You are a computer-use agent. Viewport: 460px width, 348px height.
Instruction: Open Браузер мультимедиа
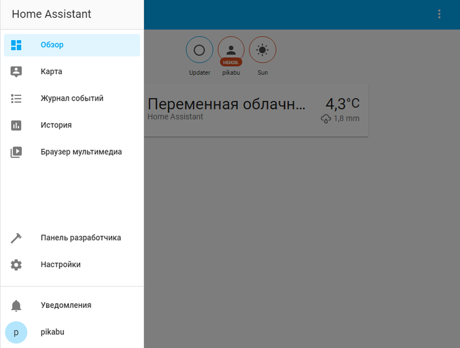[x=72, y=152]
